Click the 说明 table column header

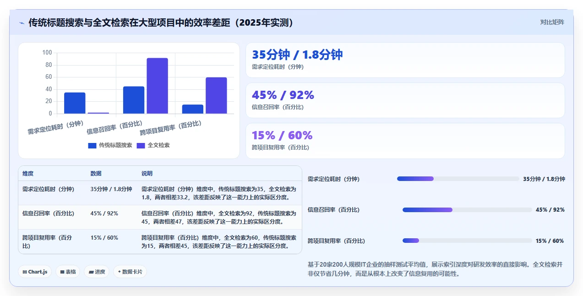(147, 174)
